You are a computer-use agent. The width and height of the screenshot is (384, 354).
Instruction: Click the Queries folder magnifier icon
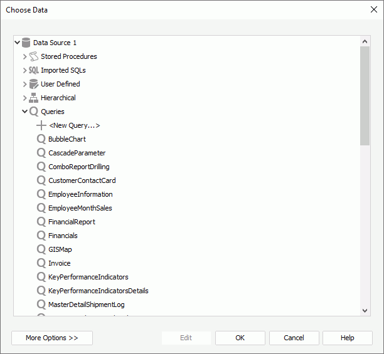click(34, 112)
